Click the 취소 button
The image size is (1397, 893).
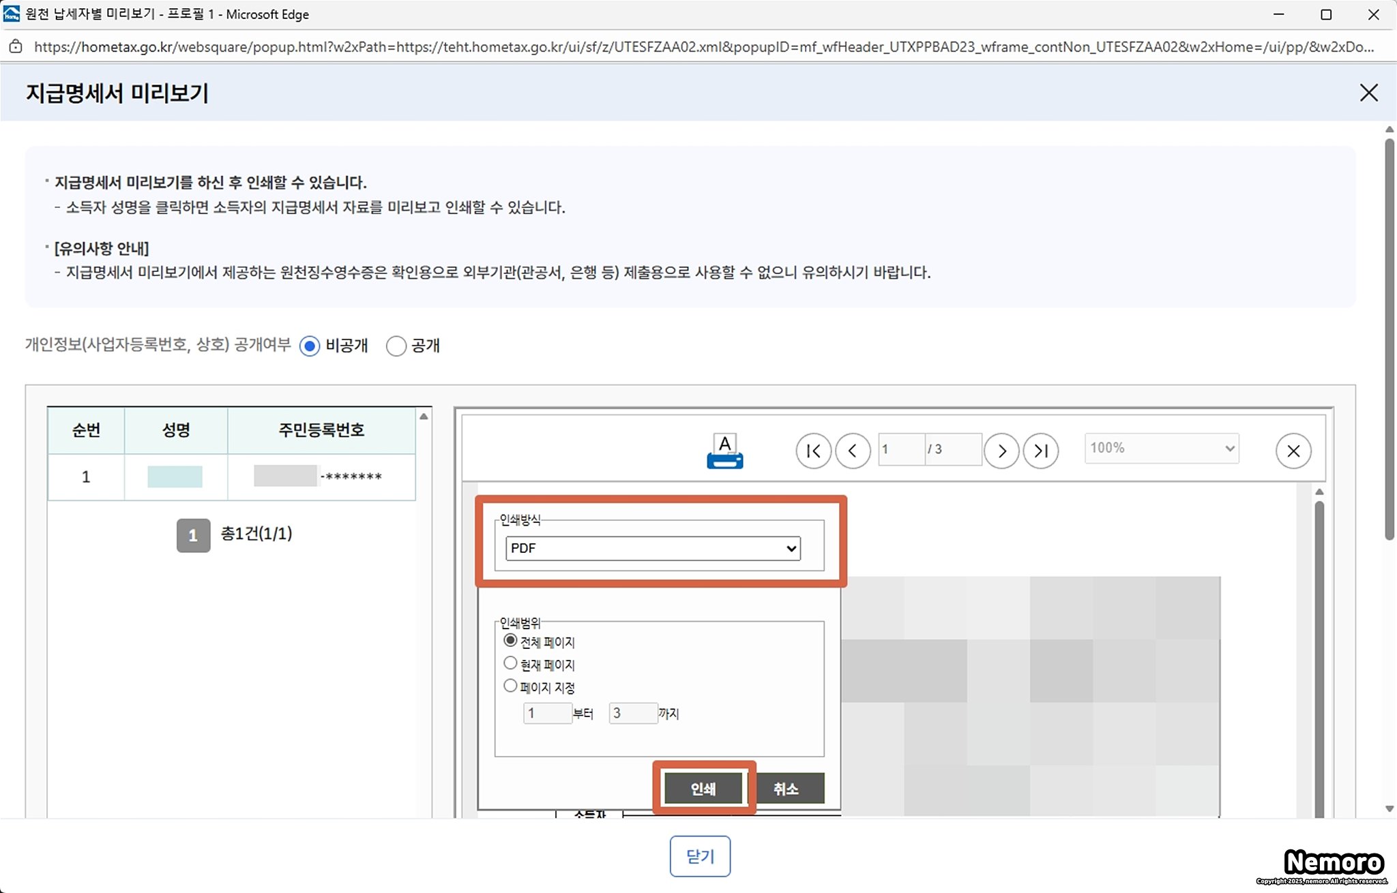click(x=786, y=788)
